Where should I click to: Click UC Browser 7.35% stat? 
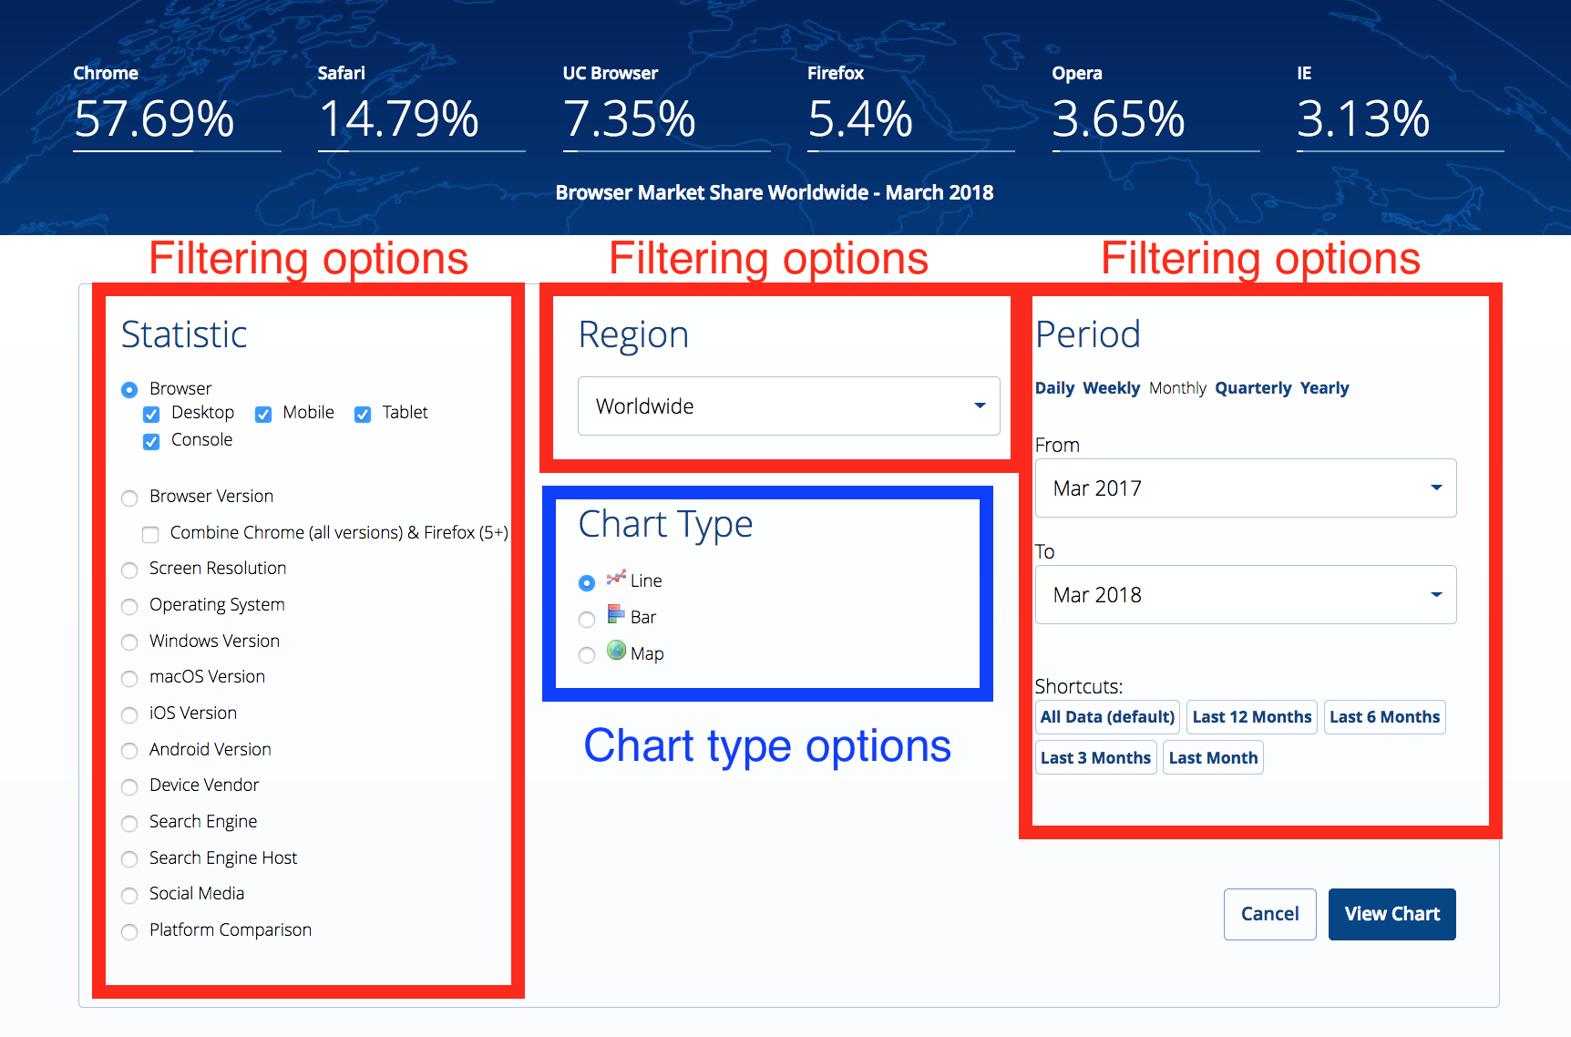666,106
